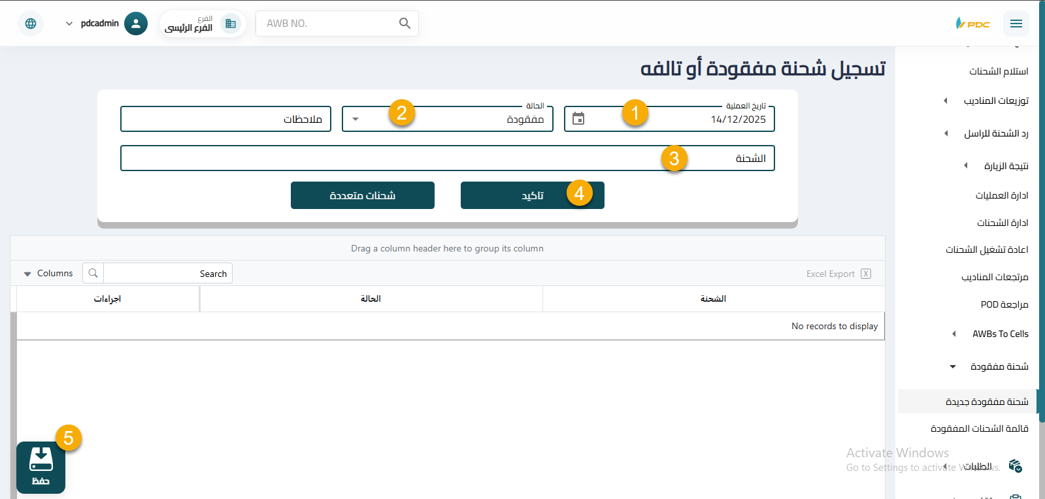Expand رد الشحنة للراسل arrow
Viewport: 1045px width, 499px height.
(x=946, y=133)
